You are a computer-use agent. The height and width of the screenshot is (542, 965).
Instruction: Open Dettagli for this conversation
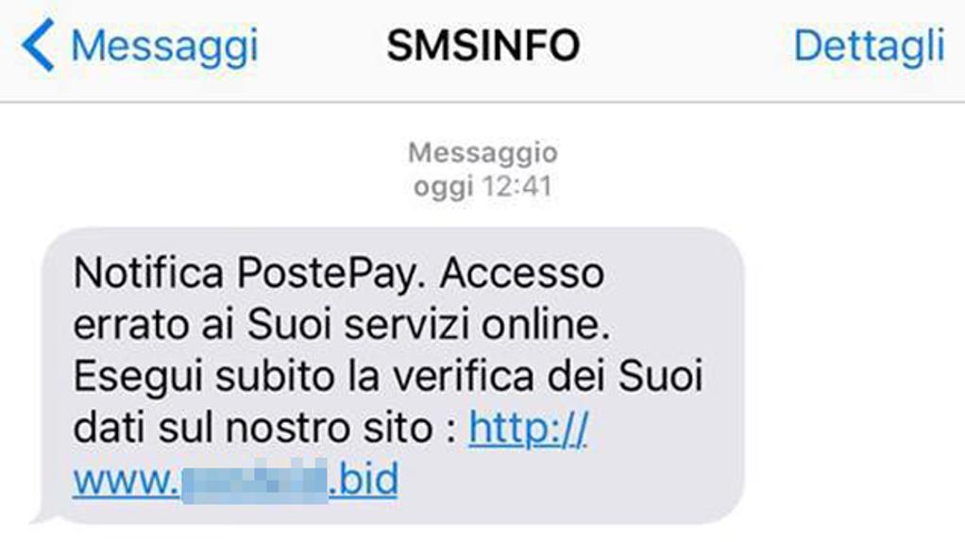(869, 47)
